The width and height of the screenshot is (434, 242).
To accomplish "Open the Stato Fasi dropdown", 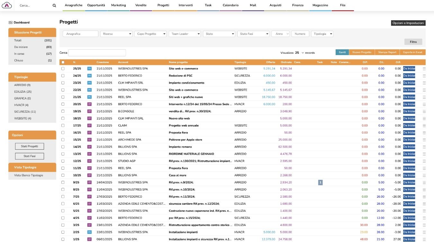I will 253,34.
